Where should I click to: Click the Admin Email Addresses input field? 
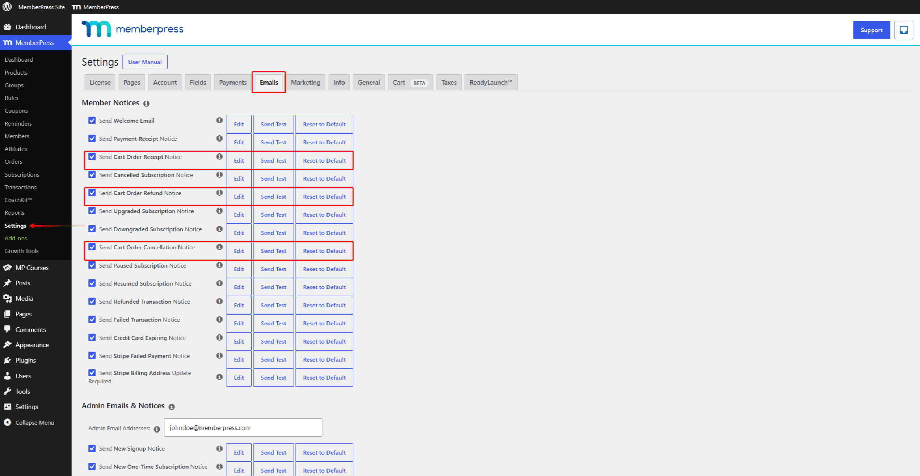[243, 428]
